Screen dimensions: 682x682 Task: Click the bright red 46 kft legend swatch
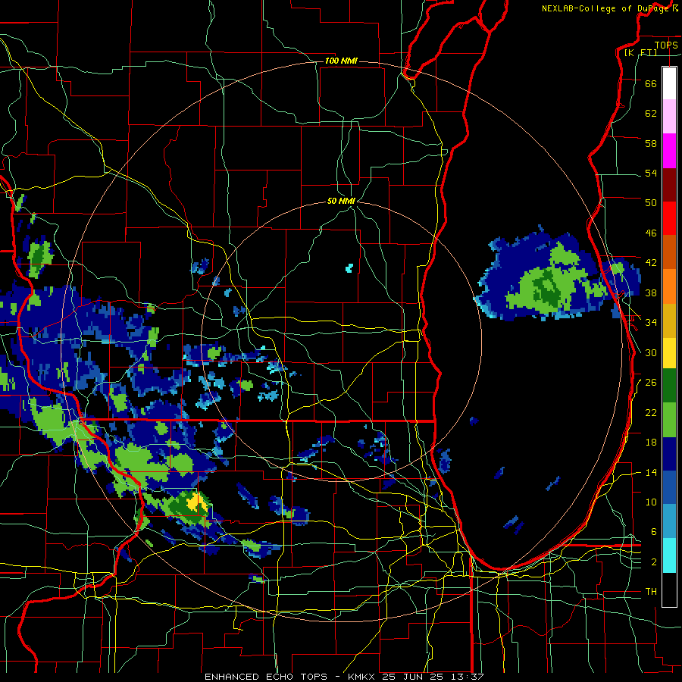coord(669,218)
